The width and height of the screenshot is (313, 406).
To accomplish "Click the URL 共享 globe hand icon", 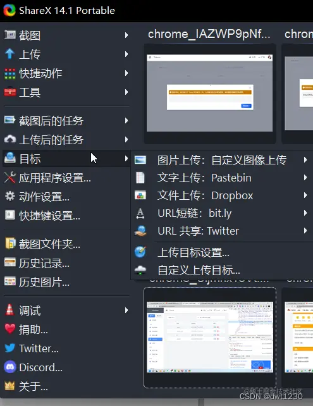I will 140,231.
